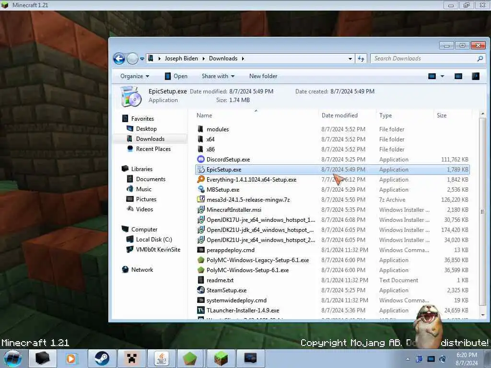The width and height of the screenshot is (491, 368).
Task: Open the Organize menu
Action: pos(135,76)
